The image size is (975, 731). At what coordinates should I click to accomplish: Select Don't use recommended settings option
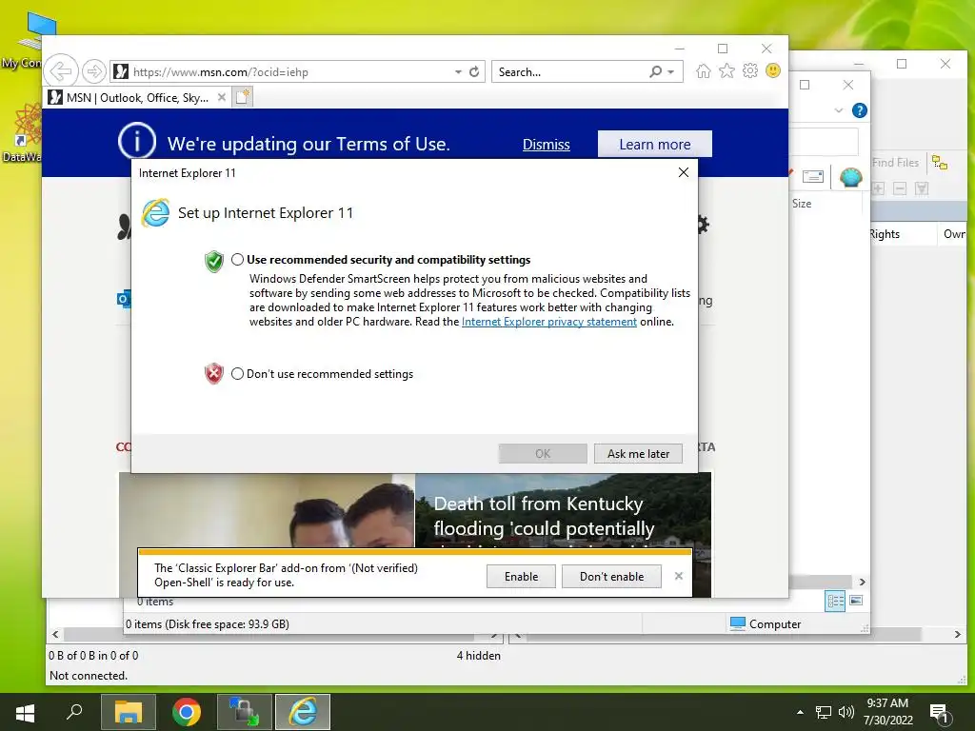pyautogui.click(x=237, y=373)
